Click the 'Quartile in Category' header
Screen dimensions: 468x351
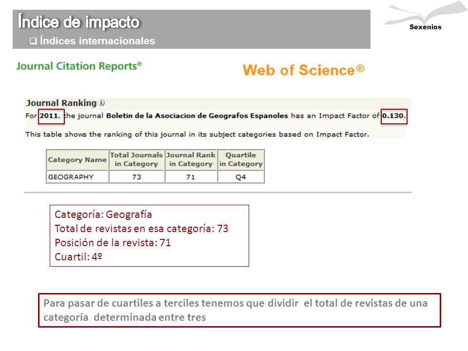click(241, 160)
